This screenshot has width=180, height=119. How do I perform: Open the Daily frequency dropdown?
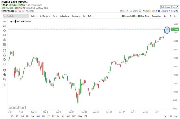(x=34, y=16)
